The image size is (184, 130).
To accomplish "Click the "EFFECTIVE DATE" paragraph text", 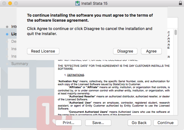I will point(114,67).
